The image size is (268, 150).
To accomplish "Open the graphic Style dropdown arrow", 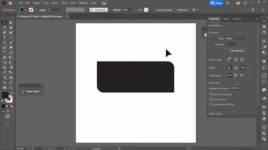I will pyautogui.click(x=150, y=10).
